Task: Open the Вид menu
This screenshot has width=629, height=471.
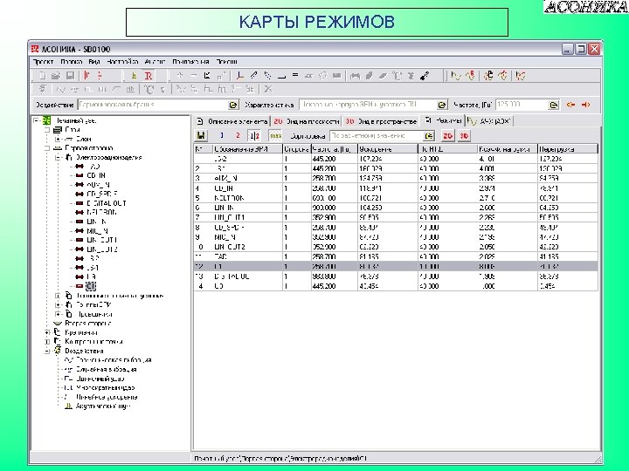Action: pos(94,62)
